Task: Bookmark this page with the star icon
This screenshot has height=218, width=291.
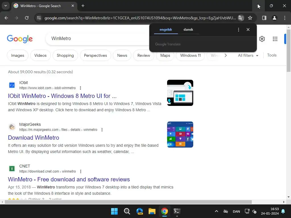Action: [250, 18]
